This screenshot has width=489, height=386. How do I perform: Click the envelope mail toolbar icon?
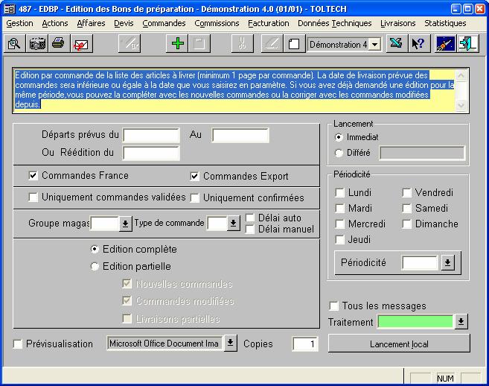pos(81,44)
